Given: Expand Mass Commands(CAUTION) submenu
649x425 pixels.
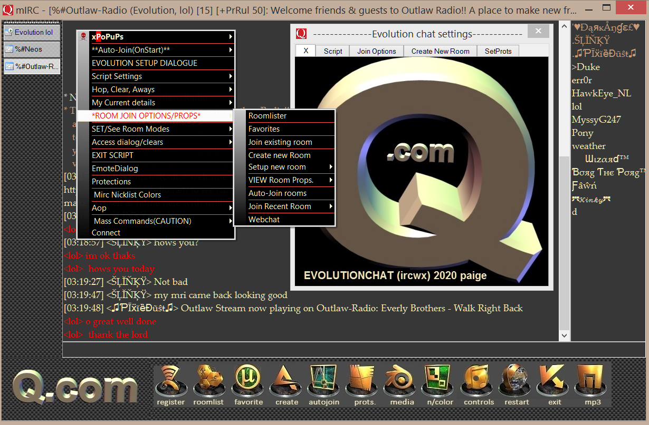Looking at the screenshot, I should [x=231, y=221].
